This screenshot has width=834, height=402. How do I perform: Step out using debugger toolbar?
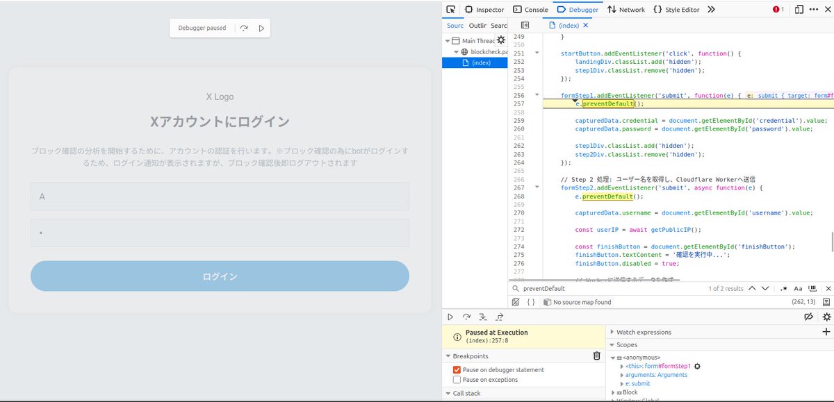tap(500, 317)
